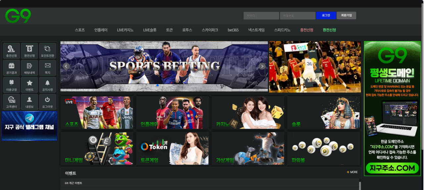This screenshot has height=190, width=424.
Task: Advance banner with right arrow
Action: (x=262, y=66)
